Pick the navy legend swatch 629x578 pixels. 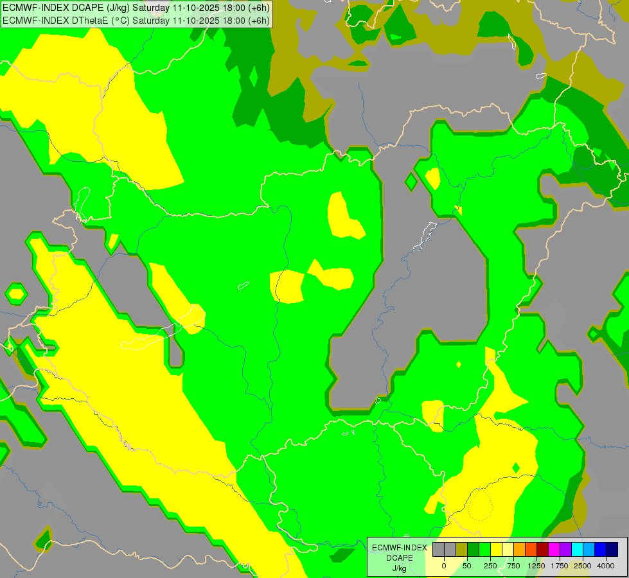coord(612,550)
